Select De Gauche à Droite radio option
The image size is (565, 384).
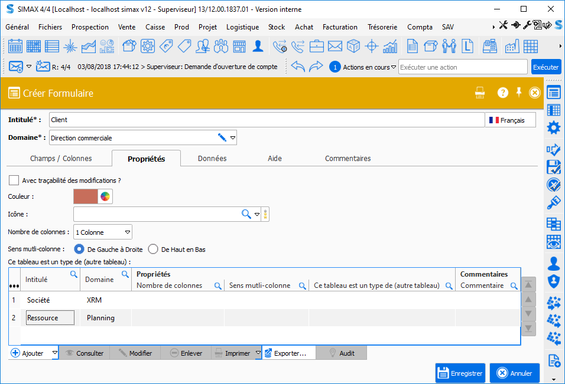coord(79,249)
